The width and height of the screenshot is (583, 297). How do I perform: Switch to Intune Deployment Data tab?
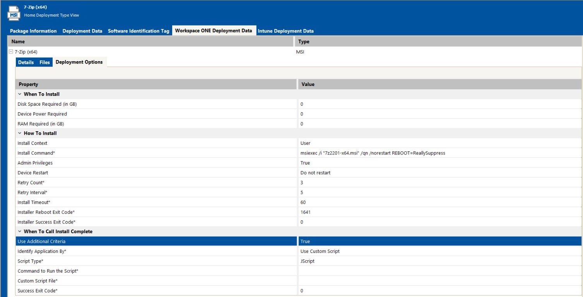point(286,31)
